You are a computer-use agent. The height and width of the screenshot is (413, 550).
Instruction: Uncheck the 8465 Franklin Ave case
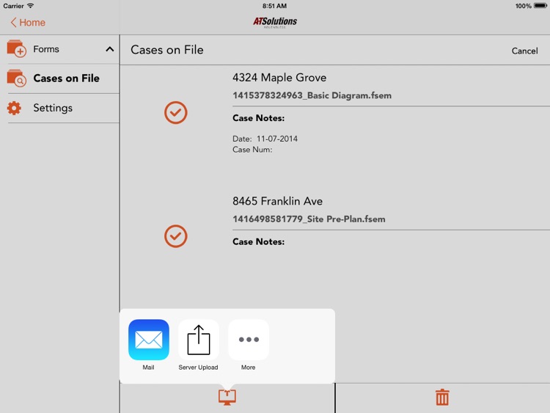point(176,236)
